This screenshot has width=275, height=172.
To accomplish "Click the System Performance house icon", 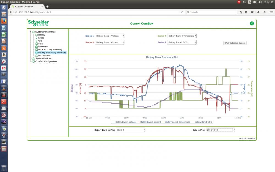I will coord(34,32).
